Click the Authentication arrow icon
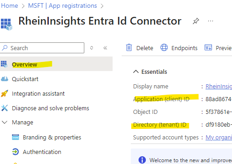Viewport: 232px width, 164px height. click(x=15, y=152)
